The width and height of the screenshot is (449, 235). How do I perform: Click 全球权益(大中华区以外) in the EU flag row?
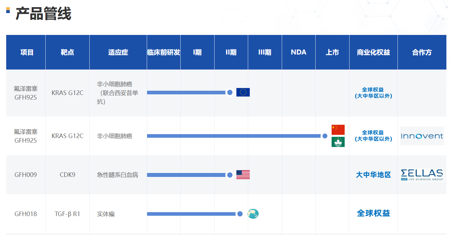(x=373, y=93)
